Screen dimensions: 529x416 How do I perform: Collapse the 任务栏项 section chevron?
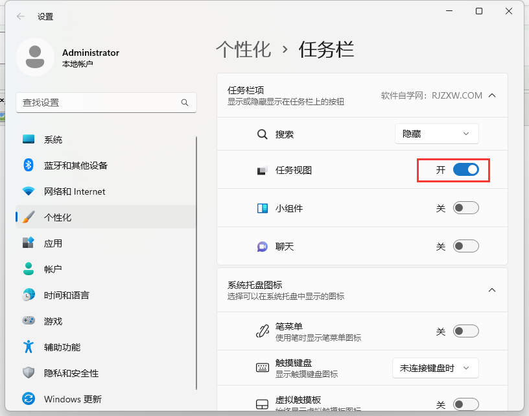click(492, 95)
